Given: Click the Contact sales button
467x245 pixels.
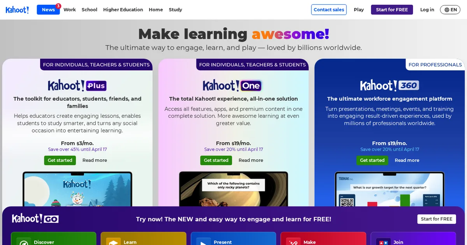Looking at the screenshot, I should (x=329, y=10).
